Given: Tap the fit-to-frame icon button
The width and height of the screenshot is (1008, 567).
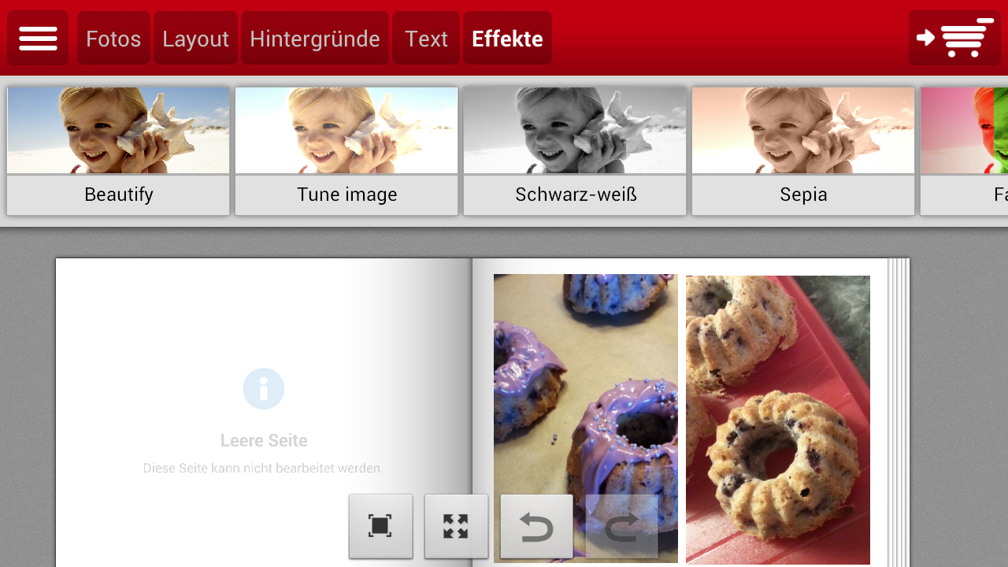Looking at the screenshot, I should [x=380, y=526].
